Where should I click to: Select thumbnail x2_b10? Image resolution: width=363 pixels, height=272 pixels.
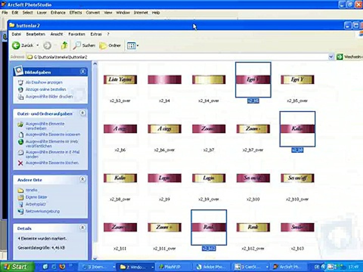(253, 178)
